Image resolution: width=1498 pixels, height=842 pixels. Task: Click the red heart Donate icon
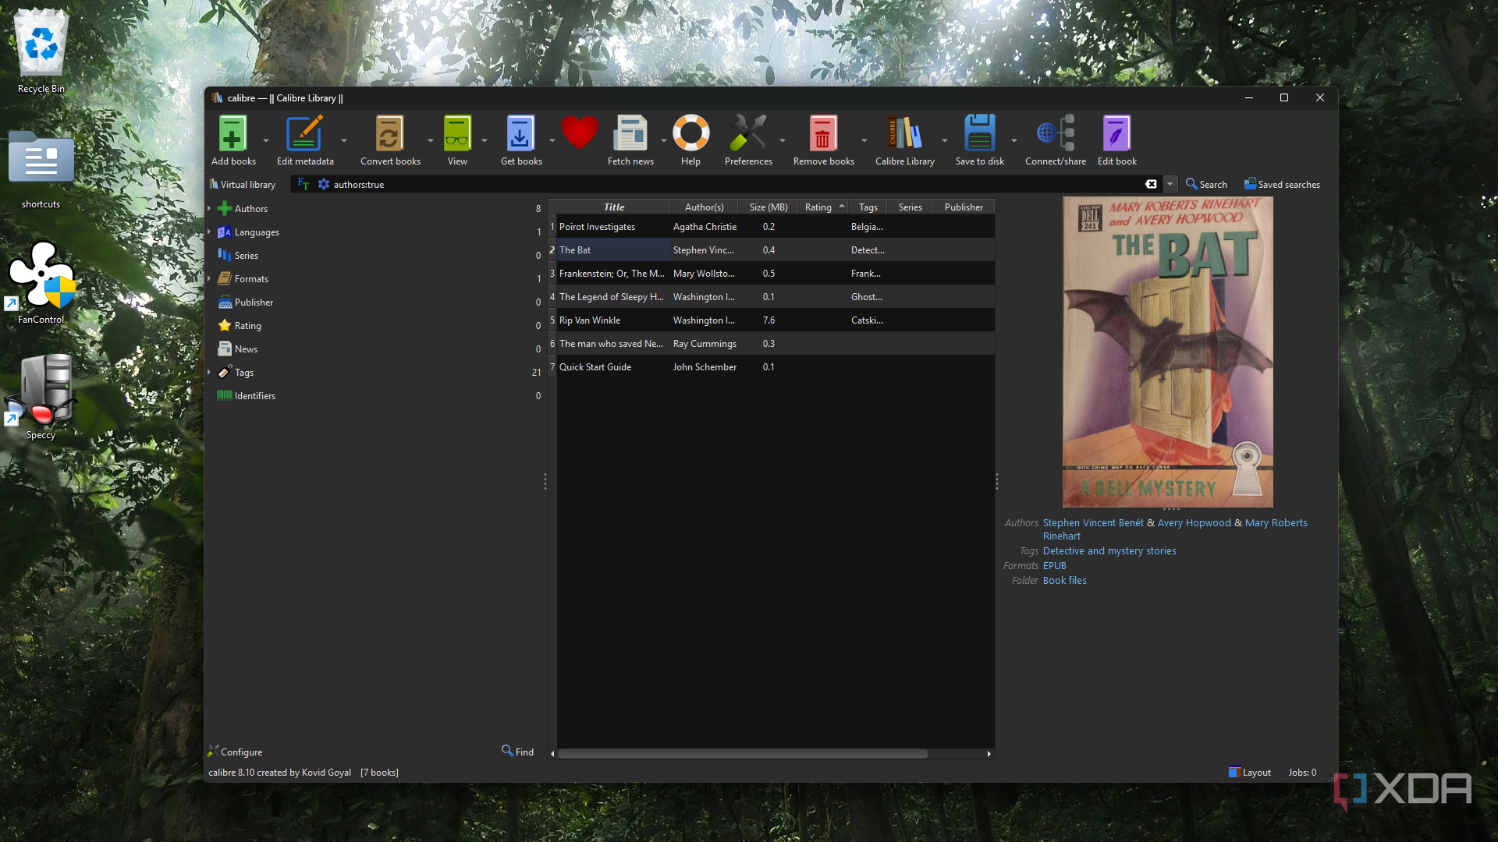[579, 133]
